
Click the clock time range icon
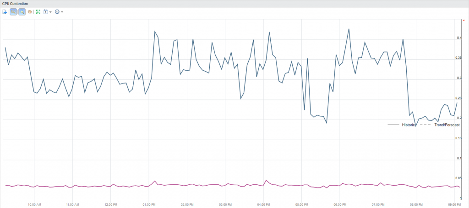click(x=57, y=12)
